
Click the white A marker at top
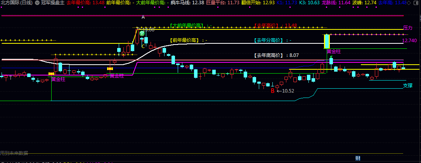click(x=143, y=17)
